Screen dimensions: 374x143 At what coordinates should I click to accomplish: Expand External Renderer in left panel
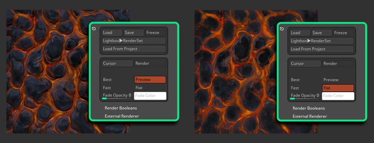(x=122, y=116)
